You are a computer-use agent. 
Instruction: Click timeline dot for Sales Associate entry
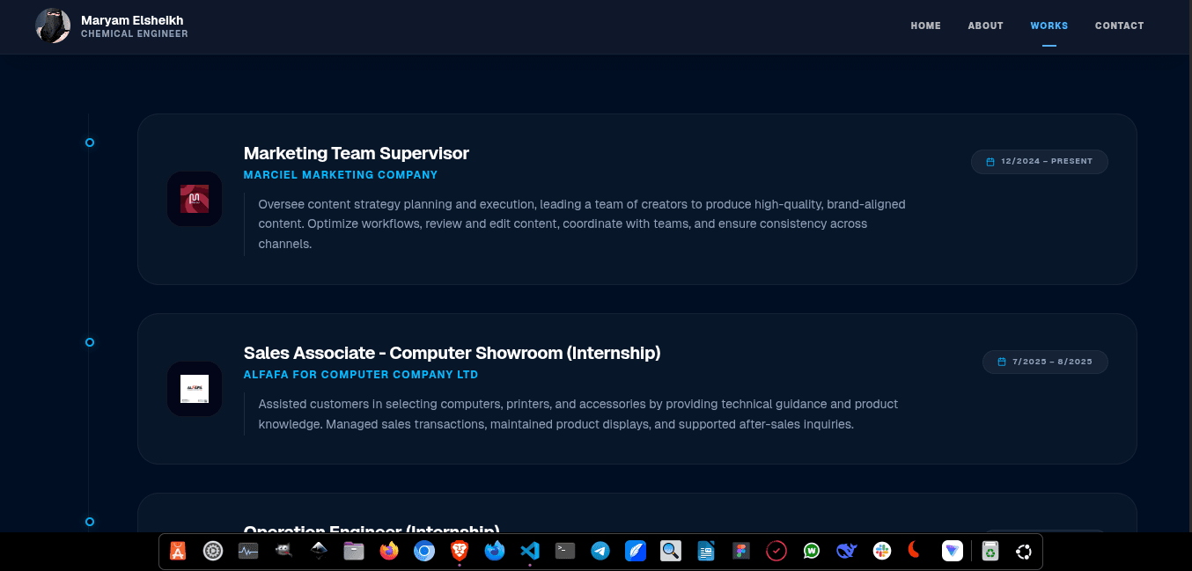click(x=90, y=342)
